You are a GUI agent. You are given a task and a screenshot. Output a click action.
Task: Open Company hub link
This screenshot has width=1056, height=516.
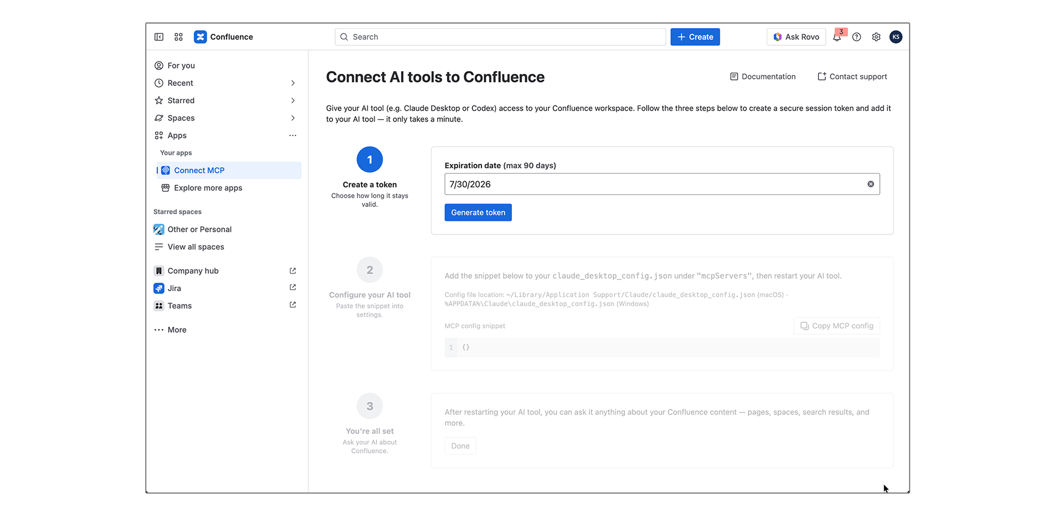click(x=193, y=271)
